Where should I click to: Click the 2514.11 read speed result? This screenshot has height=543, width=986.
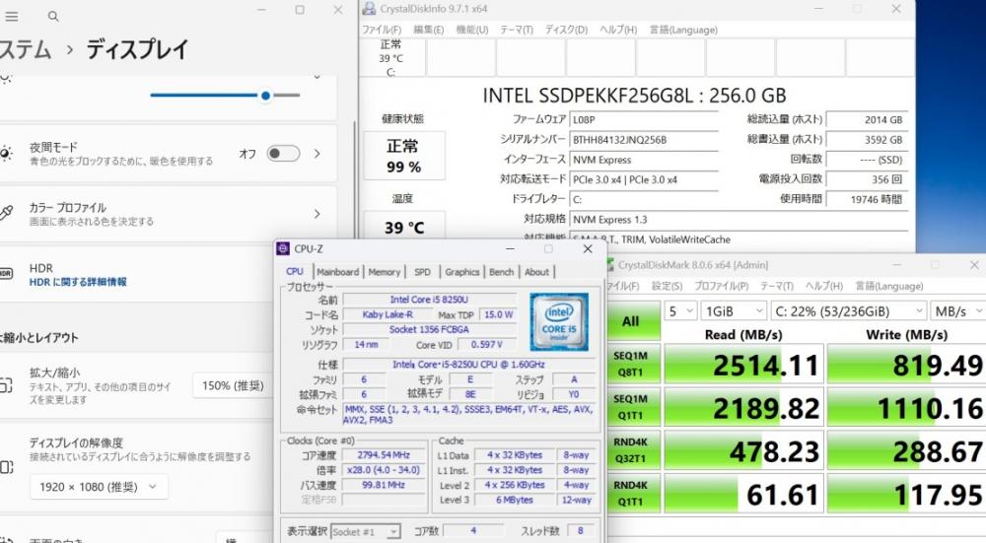(x=743, y=365)
